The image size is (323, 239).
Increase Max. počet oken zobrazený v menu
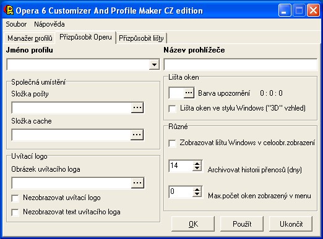pyautogui.click(x=197, y=190)
